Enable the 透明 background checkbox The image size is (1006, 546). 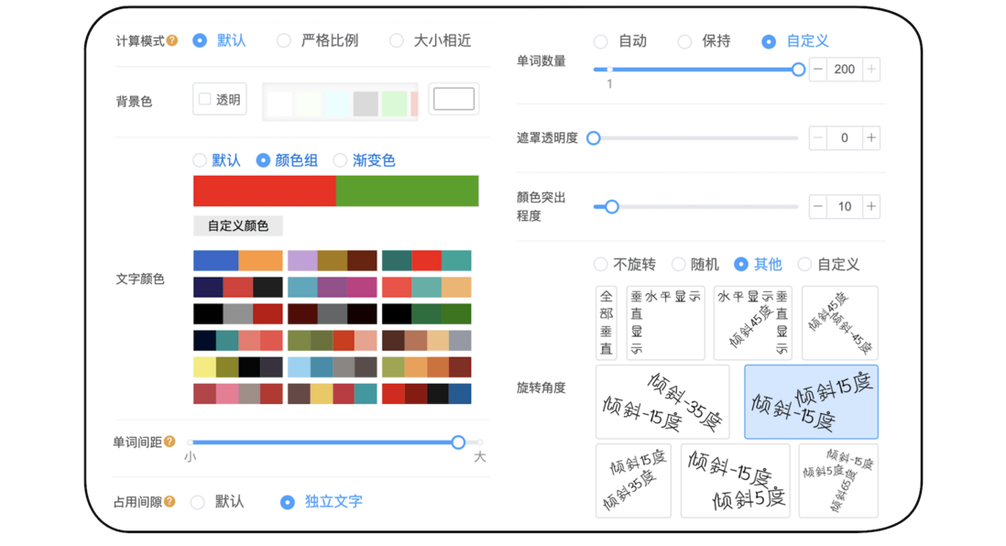pos(205,99)
